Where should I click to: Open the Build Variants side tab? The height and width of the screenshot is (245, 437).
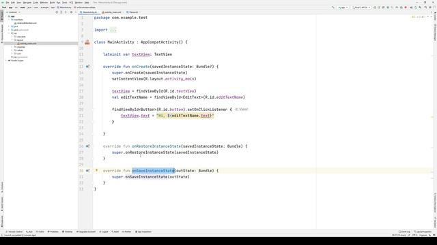[1, 203]
